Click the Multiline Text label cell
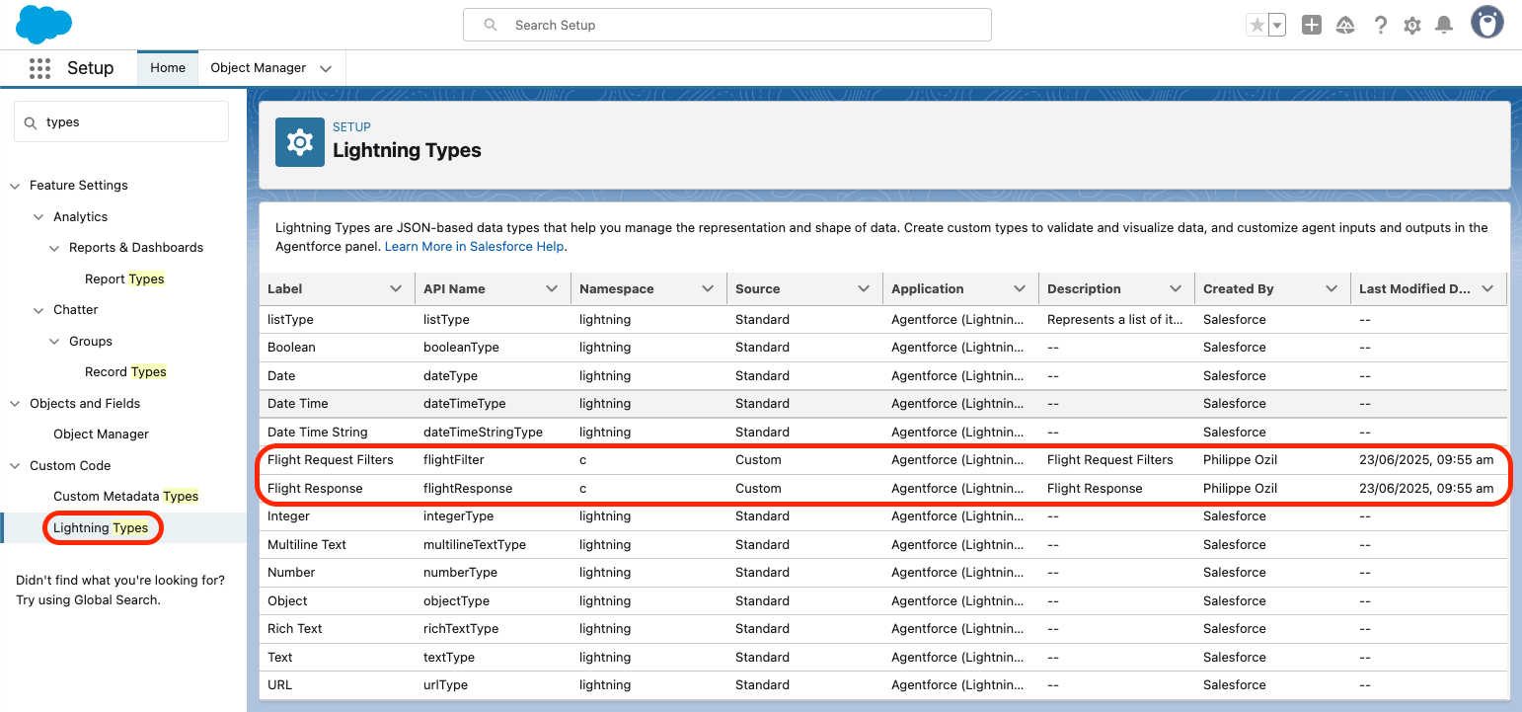 (x=307, y=545)
